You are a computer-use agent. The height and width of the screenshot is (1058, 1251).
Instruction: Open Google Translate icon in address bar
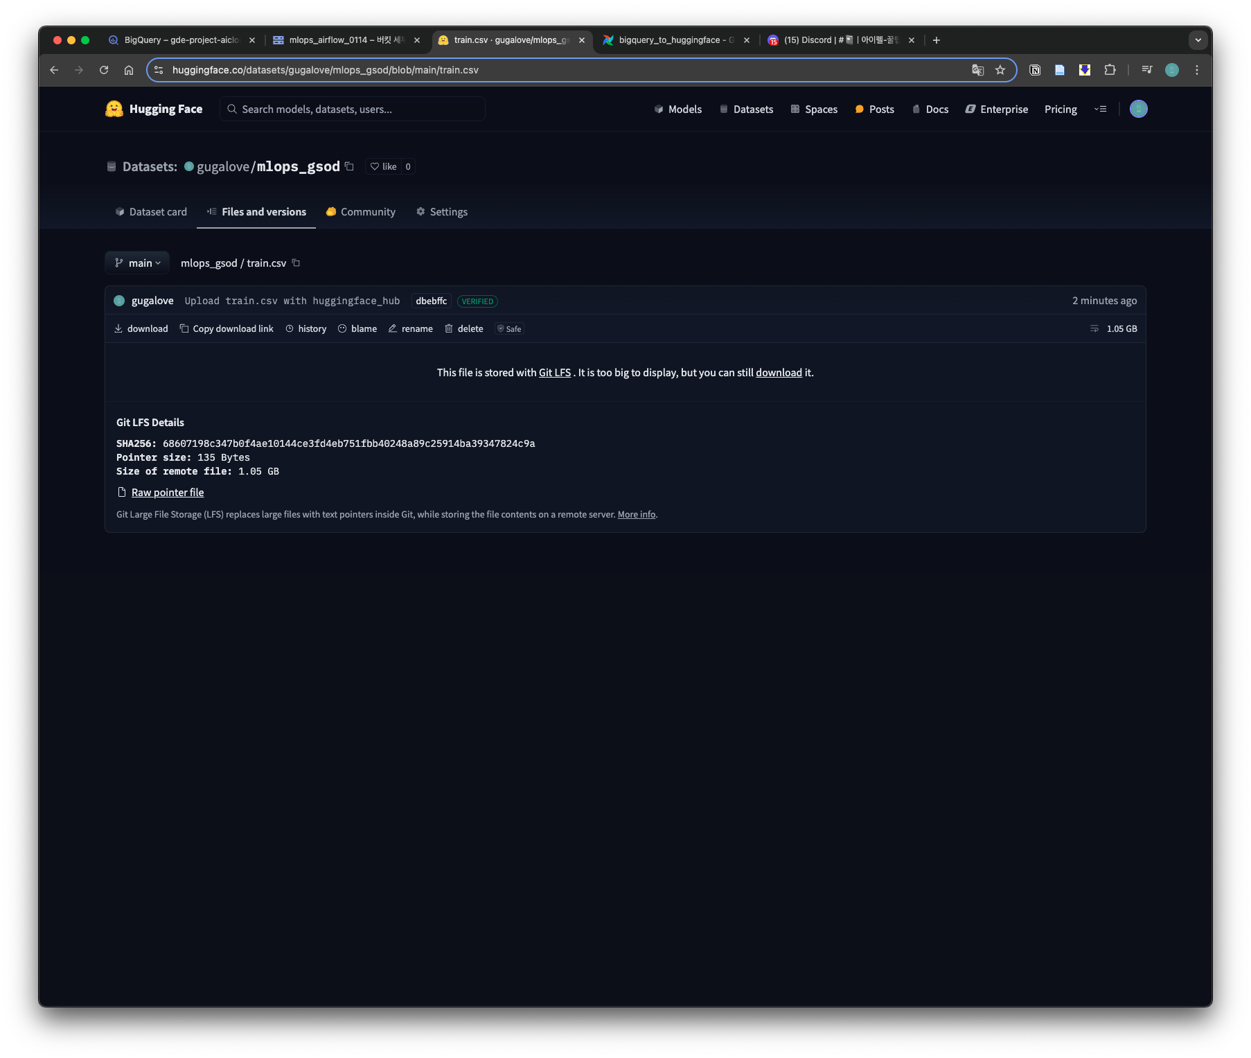978,70
